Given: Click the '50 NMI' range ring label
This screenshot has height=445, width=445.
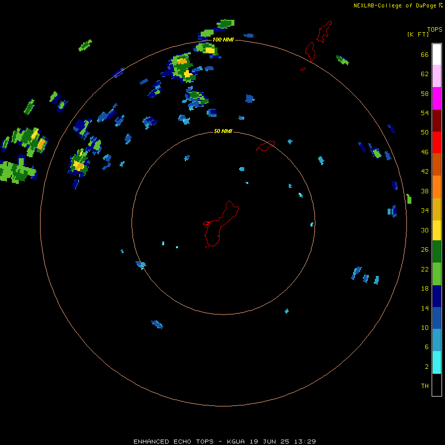Looking at the screenshot, I should (x=223, y=131).
